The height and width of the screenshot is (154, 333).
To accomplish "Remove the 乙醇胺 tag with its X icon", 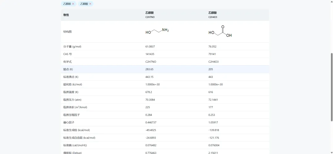I will point(73,4).
